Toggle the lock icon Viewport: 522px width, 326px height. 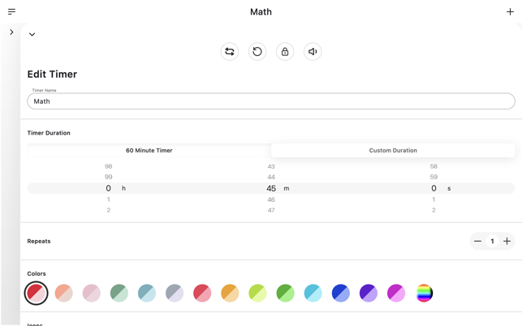click(285, 52)
